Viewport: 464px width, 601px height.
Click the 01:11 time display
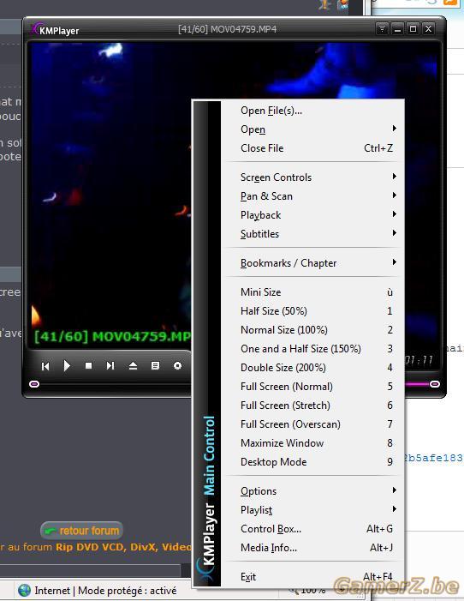tap(419, 360)
